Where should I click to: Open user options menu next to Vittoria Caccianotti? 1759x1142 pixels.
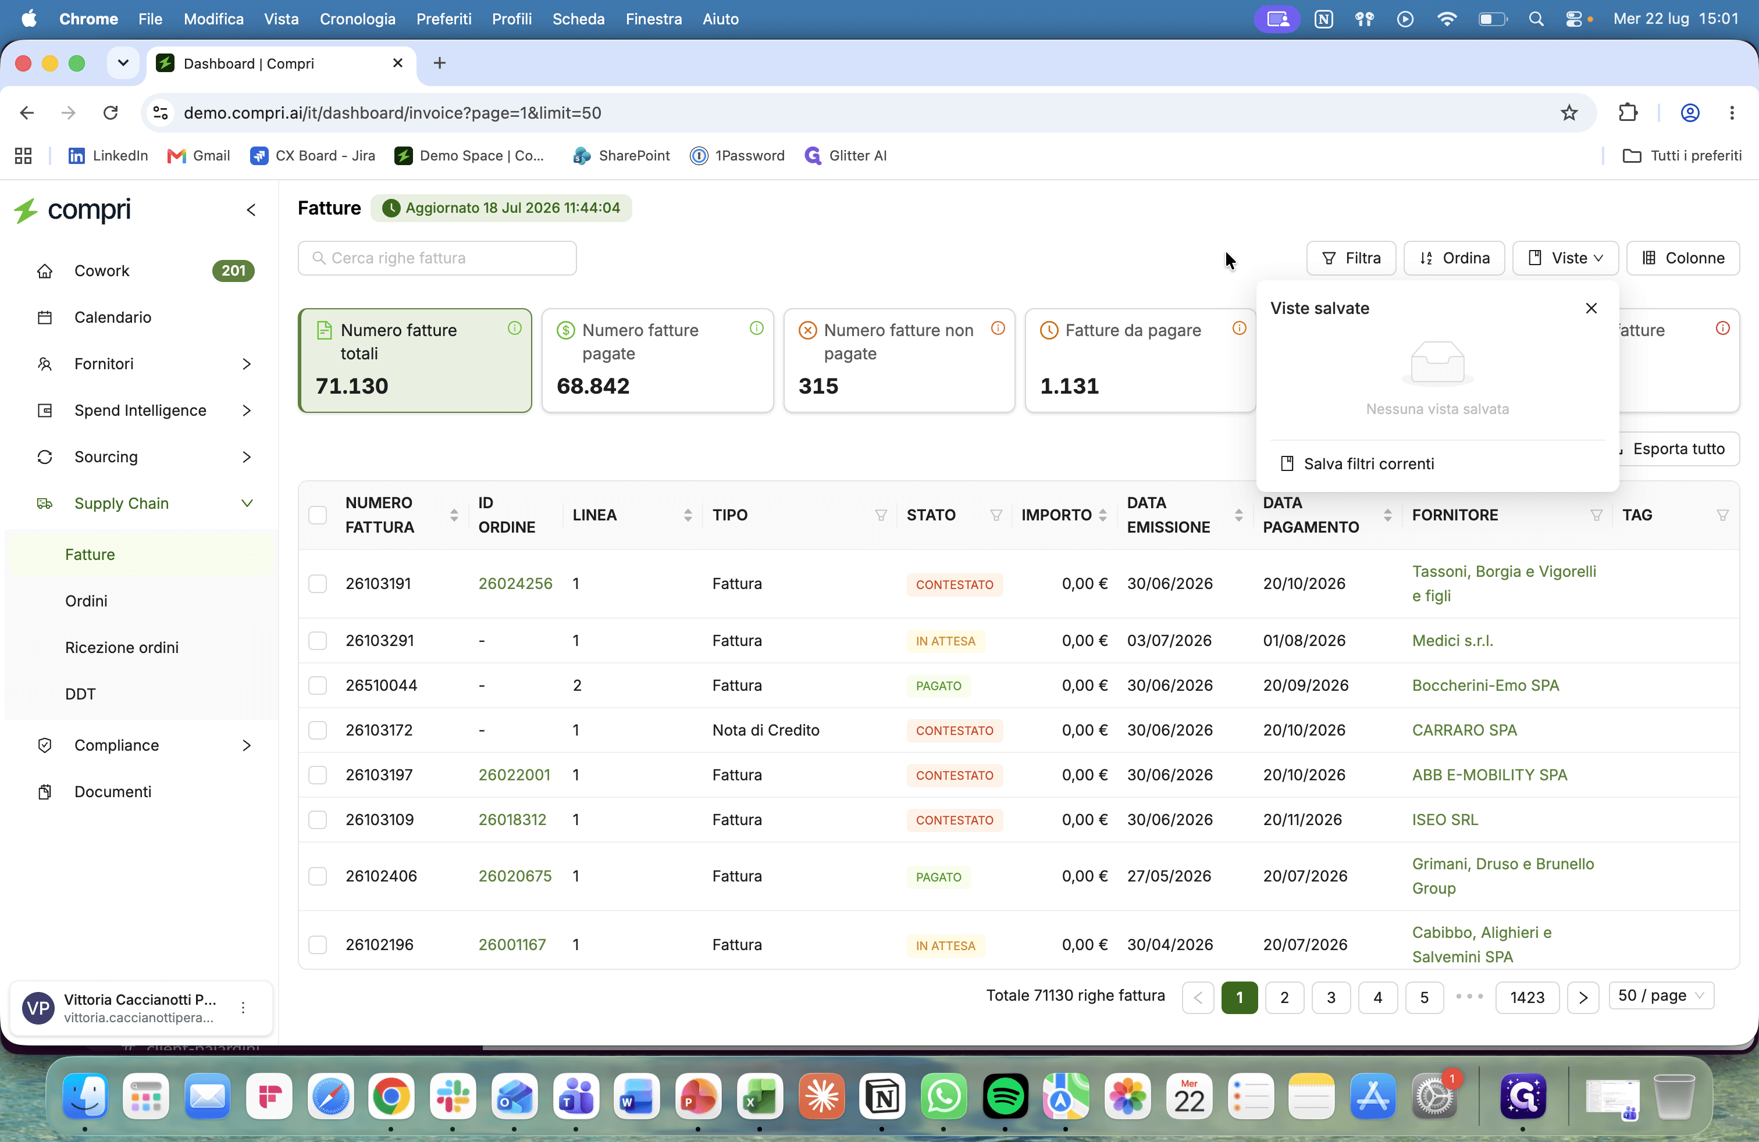[x=243, y=1008]
